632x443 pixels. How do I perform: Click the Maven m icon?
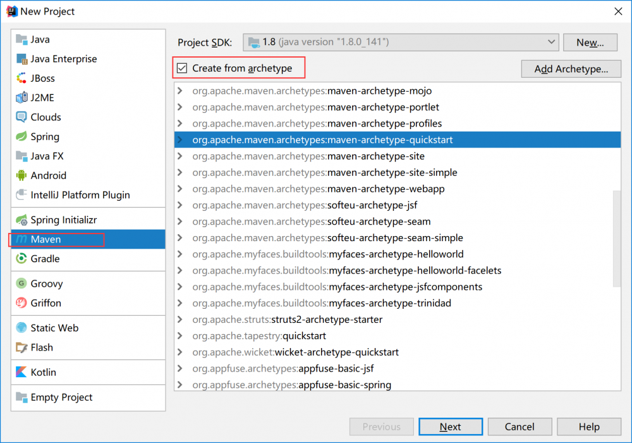(21, 239)
